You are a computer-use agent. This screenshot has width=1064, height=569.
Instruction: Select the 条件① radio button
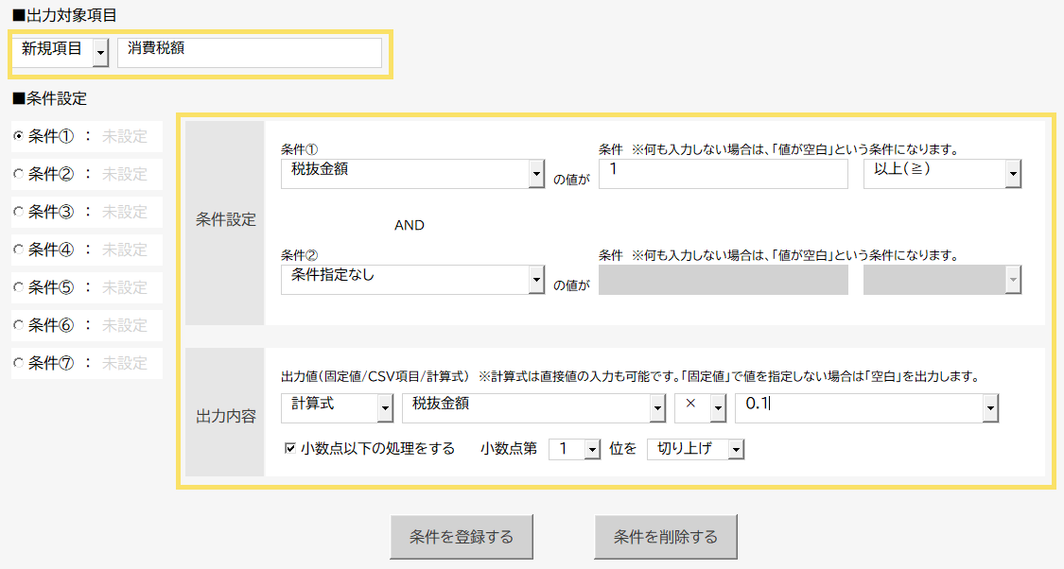[19, 136]
